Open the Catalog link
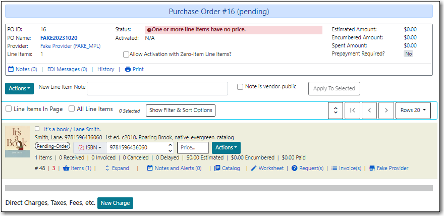 click(x=227, y=168)
